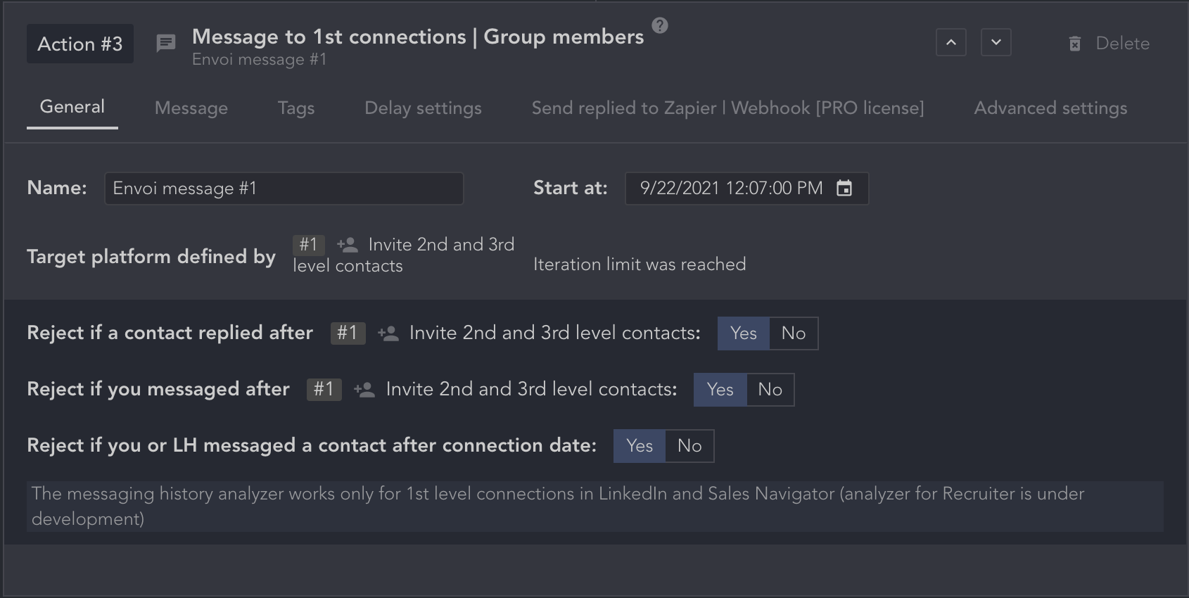Click the help question mark icon
The width and height of the screenshot is (1189, 598).
click(x=660, y=25)
